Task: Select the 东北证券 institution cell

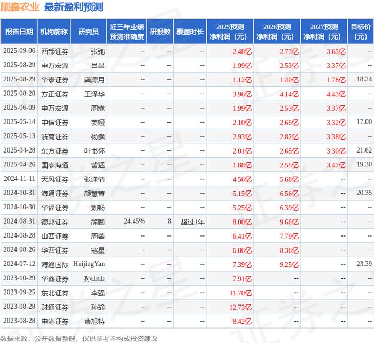Action: pos(55,293)
